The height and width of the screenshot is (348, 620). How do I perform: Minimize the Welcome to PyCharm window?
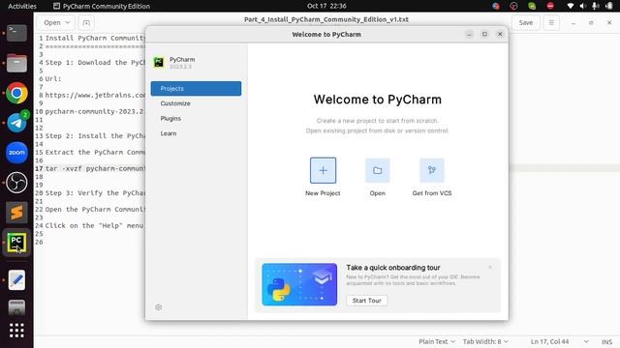469,35
